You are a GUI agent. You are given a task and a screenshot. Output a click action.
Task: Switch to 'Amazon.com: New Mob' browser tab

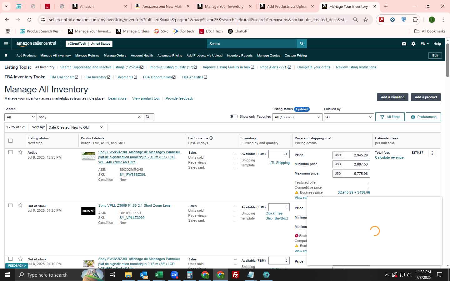(162, 6)
